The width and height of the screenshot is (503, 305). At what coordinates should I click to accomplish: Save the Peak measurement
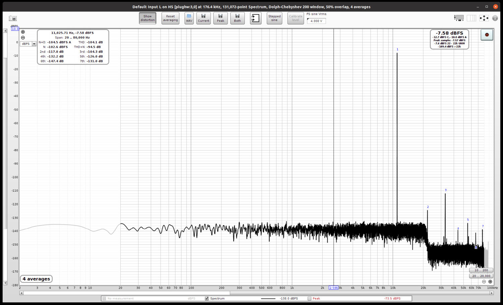221,18
